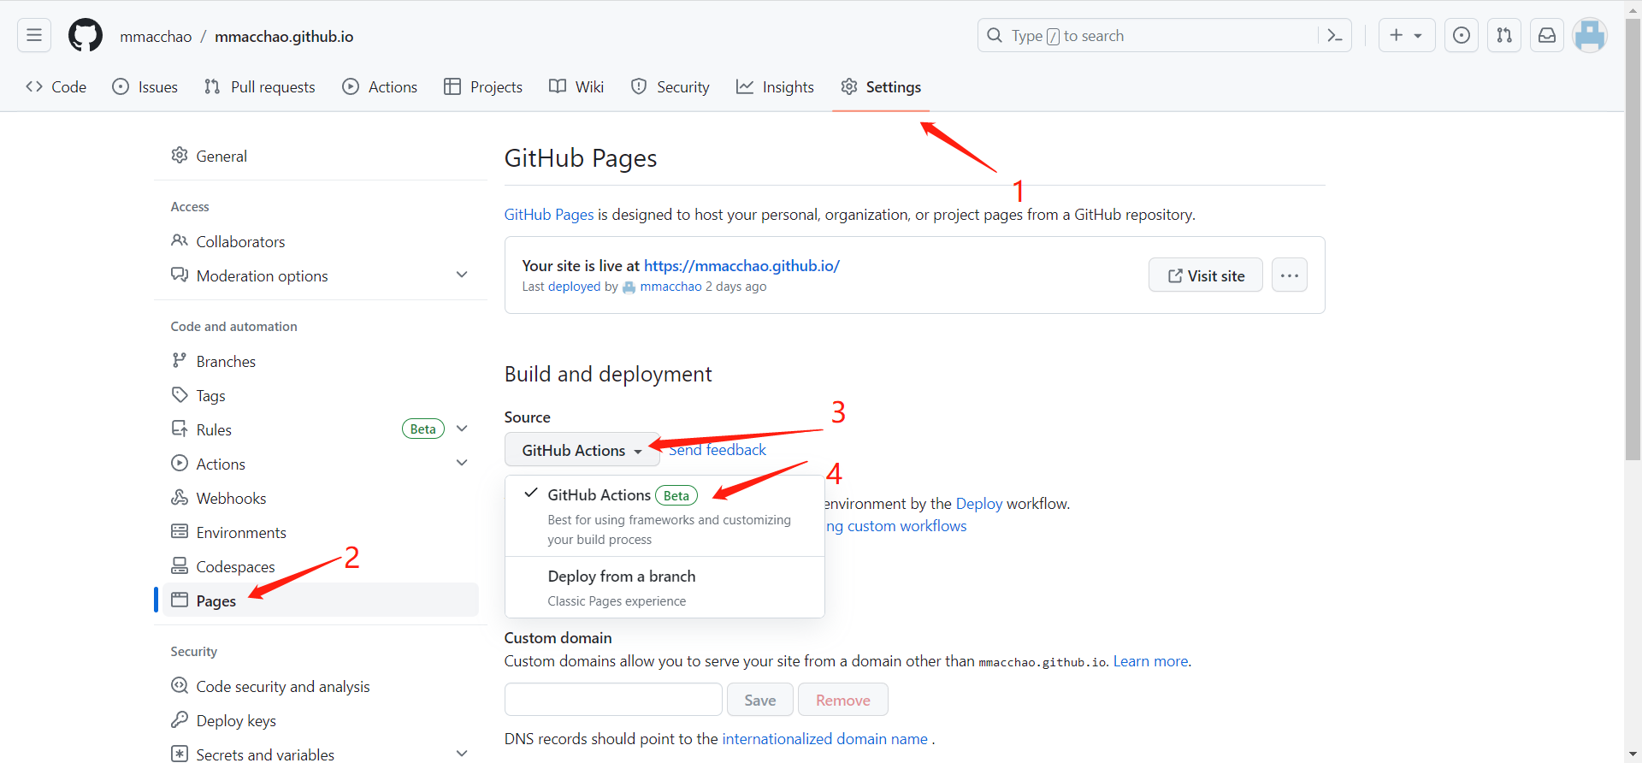
Task: Expand the sidebar Actions section chevron
Action: tap(462, 463)
